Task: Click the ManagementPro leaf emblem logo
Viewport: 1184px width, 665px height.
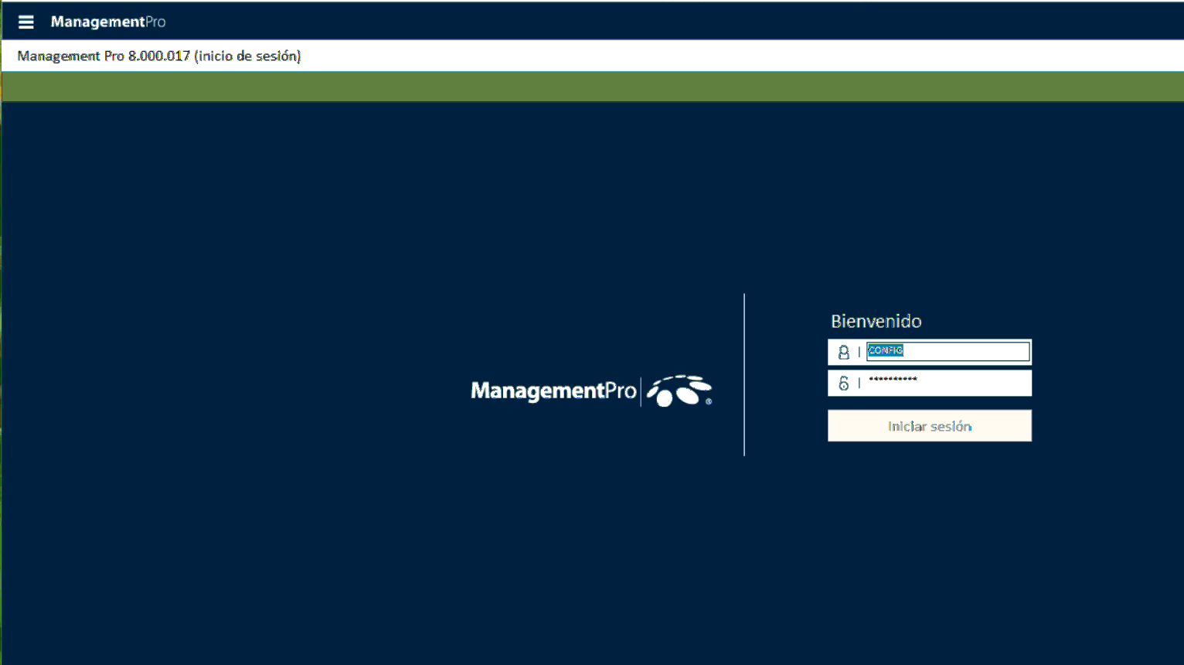Action: pyautogui.click(x=679, y=391)
